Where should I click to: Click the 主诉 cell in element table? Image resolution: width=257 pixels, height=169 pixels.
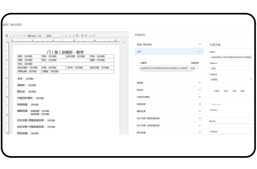click(193, 68)
